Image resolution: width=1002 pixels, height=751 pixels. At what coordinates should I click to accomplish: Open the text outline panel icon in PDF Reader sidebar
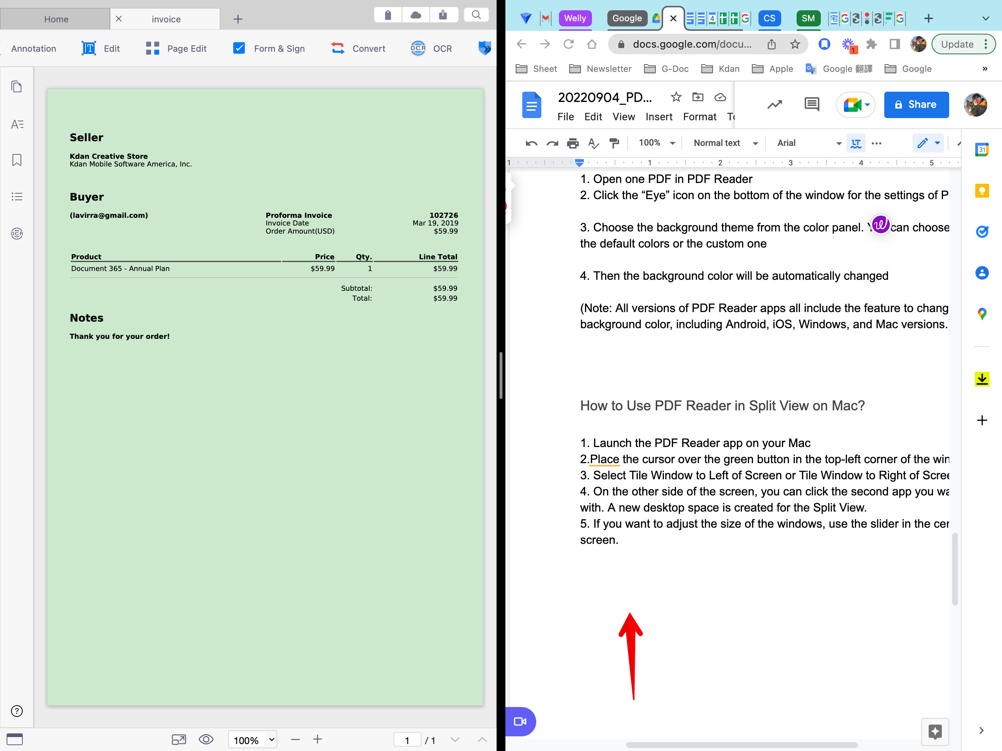(17, 124)
